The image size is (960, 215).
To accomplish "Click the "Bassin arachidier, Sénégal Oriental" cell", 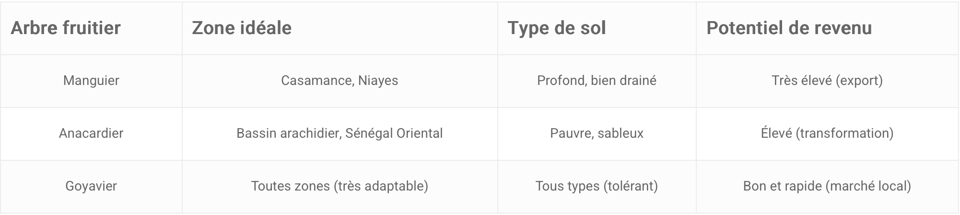I will pos(340,133).
